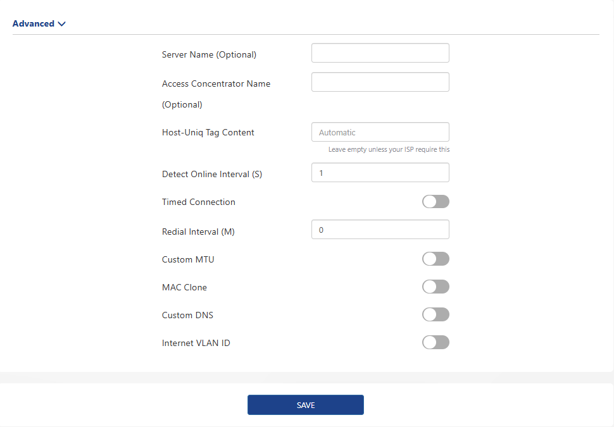614x427 pixels.
Task: Switch on the Custom DNS toggle
Action: 435,314
